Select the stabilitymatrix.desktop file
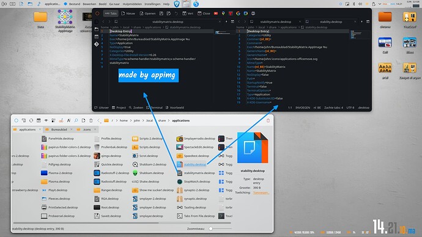Screen dimensions: 422x237 click(196, 173)
